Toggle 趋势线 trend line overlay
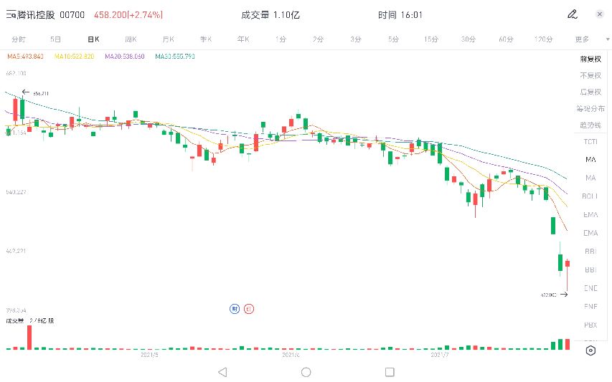 tap(590, 125)
